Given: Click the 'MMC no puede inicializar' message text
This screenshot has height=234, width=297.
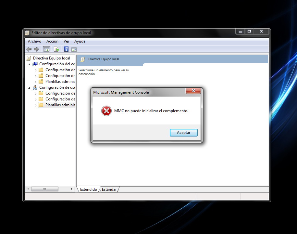Looking at the screenshot, I should pos(151,111).
